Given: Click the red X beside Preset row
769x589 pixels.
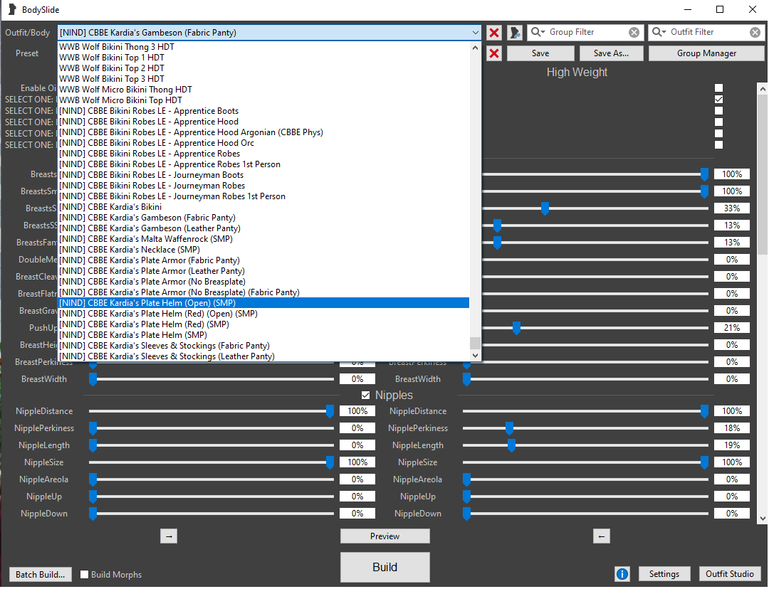Looking at the screenshot, I should (x=494, y=53).
